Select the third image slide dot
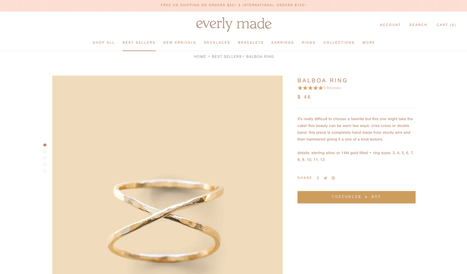This screenshot has width=467, height=274. (45, 158)
